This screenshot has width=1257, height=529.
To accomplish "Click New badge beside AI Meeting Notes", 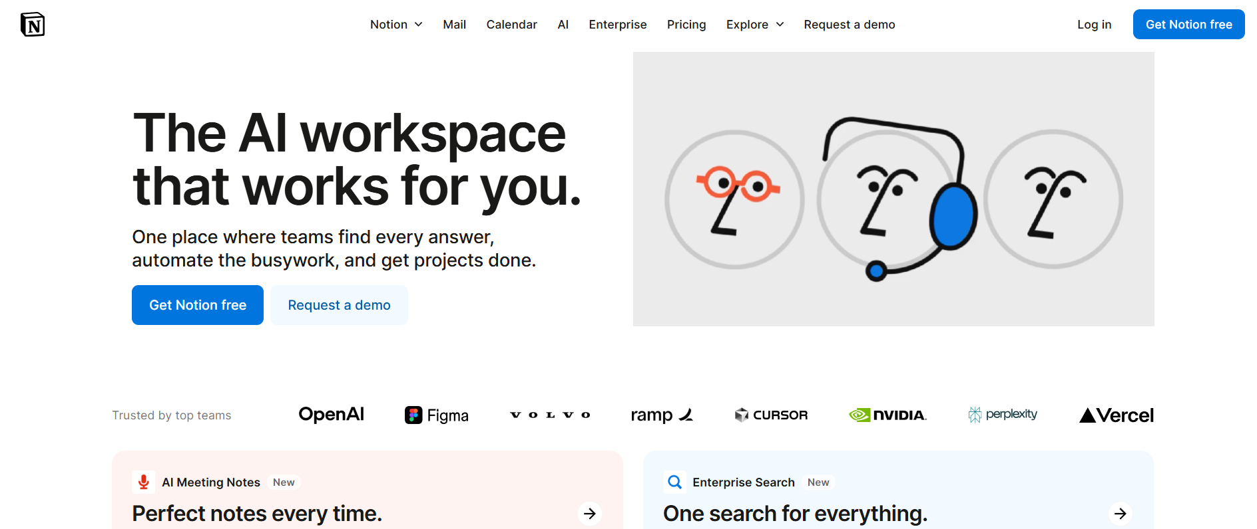I will click(284, 482).
